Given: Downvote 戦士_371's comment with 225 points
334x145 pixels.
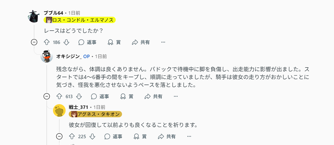Looking at the screenshot, I should click(92, 136).
